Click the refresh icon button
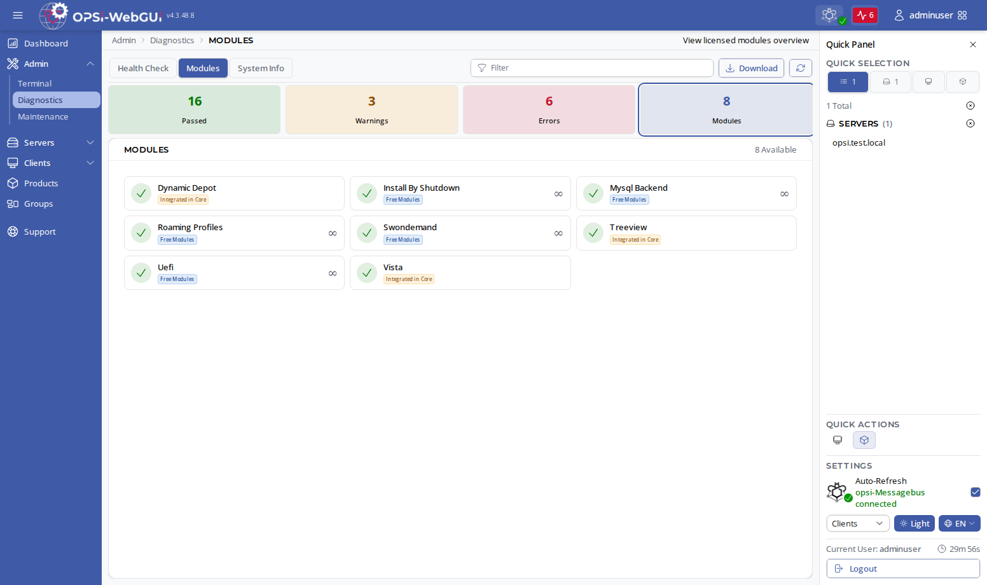Screen dimensions: 987x585 (x=801, y=68)
